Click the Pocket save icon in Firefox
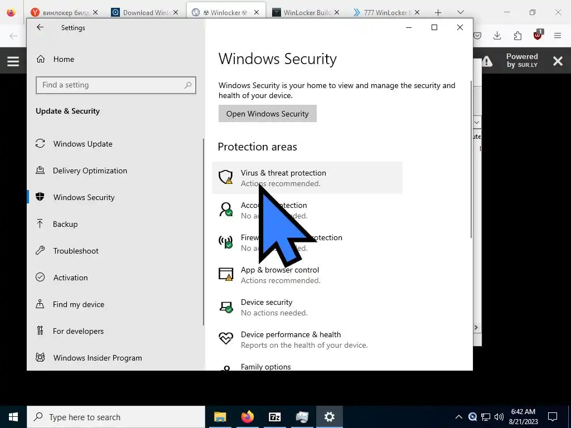Image resolution: width=571 pixels, height=428 pixels. pyautogui.click(x=477, y=36)
